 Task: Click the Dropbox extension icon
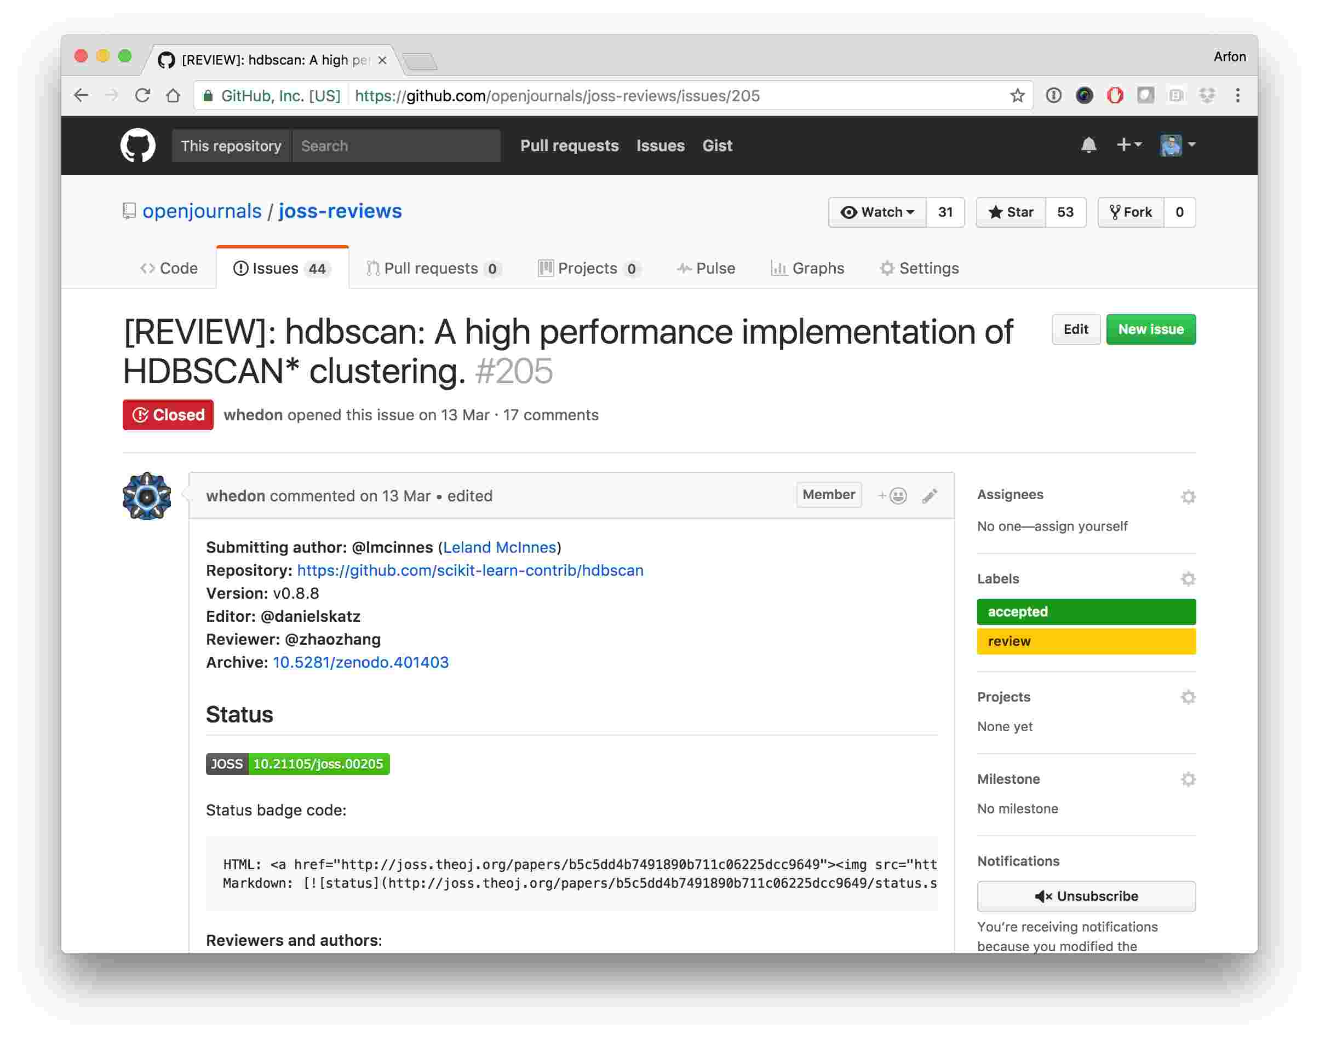1207,96
